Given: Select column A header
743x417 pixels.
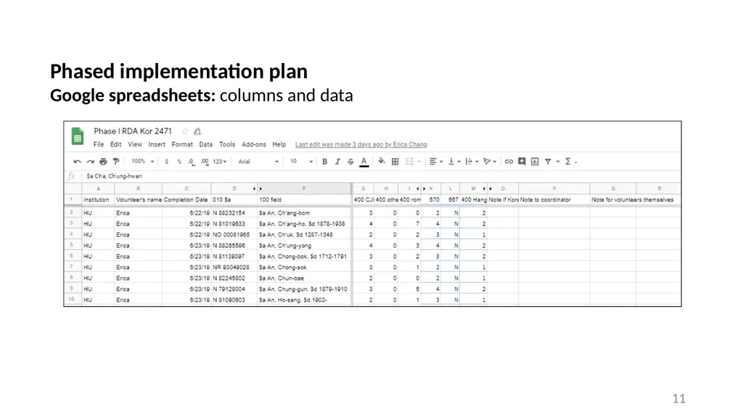Looking at the screenshot, I should tap(98, 189).
